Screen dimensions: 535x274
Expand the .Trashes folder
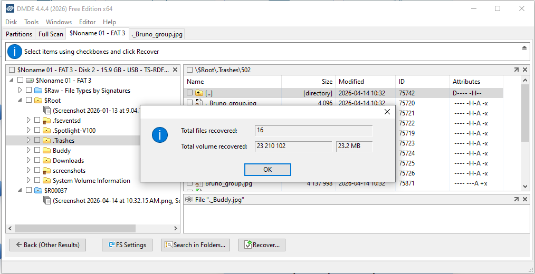(28, 140)
